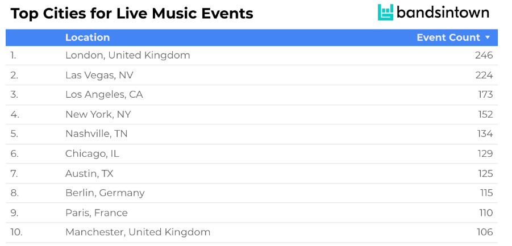
Task: Click the Event Count column header
Action: click(x=448, y=37)
